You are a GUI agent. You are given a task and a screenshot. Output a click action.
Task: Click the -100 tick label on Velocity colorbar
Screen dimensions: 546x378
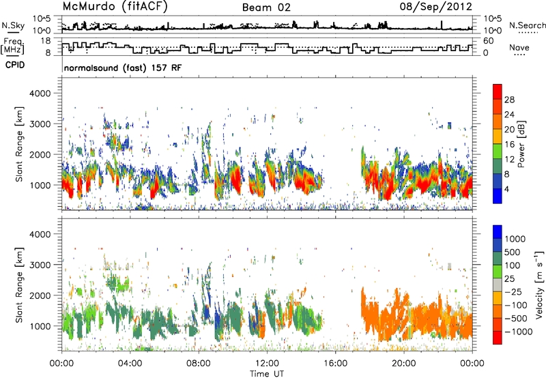pyautogui.click(x=516, y=305)
